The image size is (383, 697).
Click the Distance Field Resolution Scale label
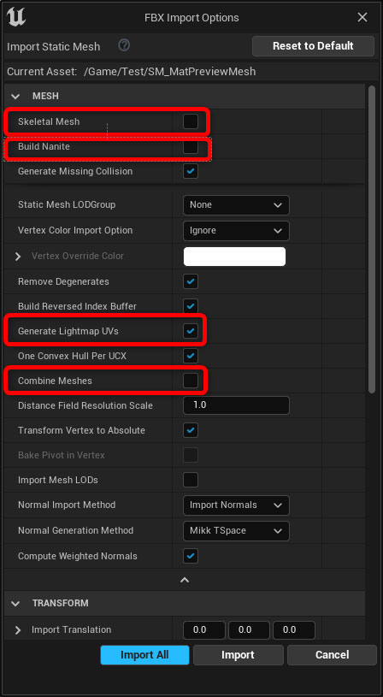(x=85, y=405)
